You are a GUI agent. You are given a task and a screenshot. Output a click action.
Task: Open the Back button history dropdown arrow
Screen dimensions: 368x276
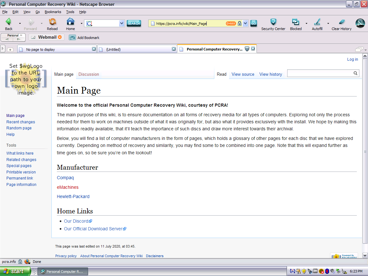[20, 23]
